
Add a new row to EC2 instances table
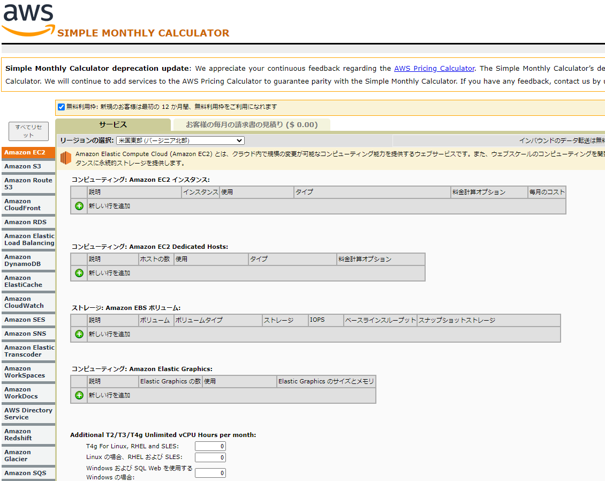79,206
